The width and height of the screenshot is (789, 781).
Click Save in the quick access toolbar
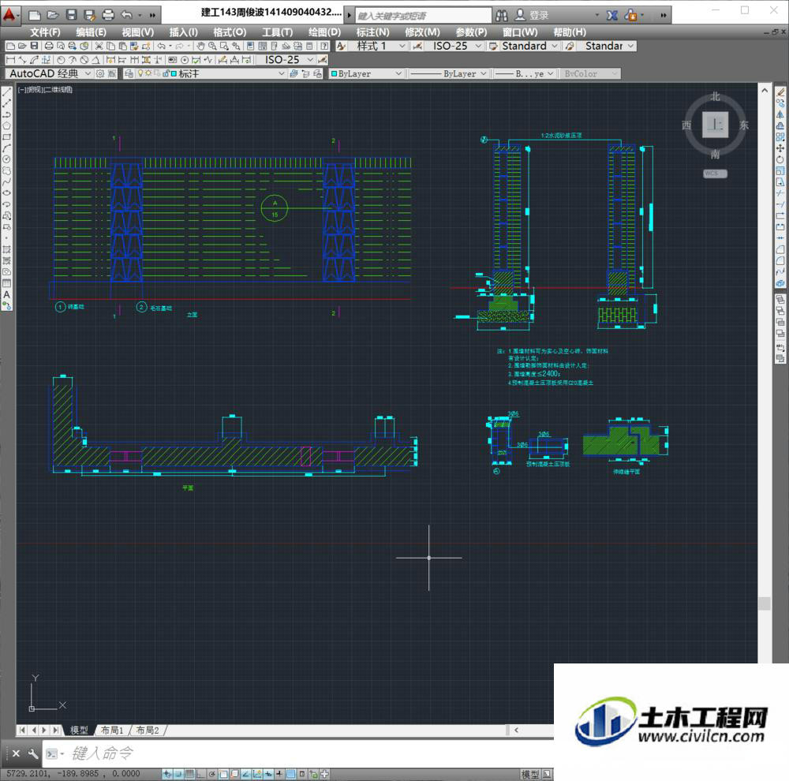72,15
